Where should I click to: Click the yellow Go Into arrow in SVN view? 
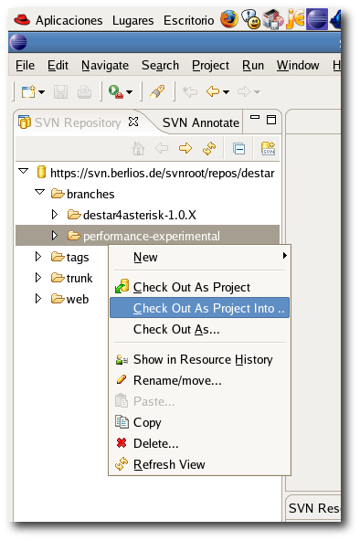pos(185,148)
